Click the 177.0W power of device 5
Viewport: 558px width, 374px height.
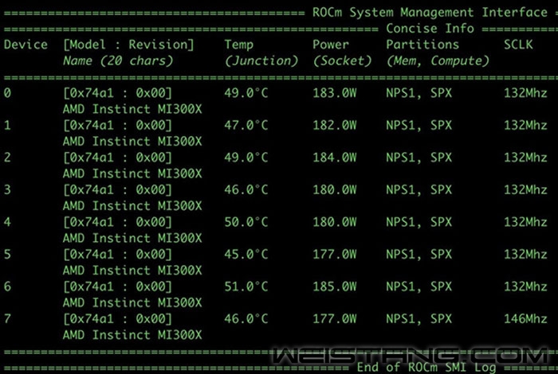[335, 255]
